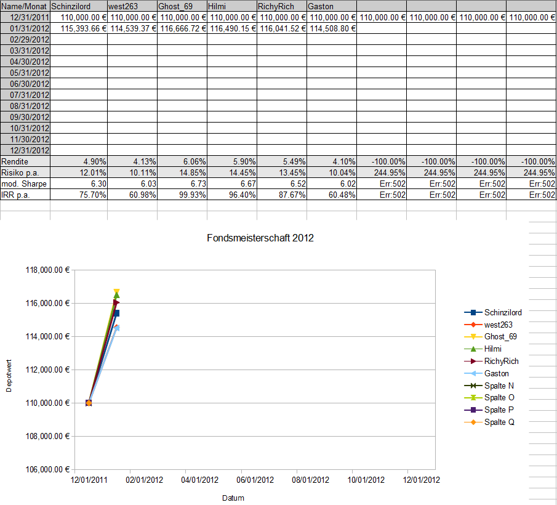557x505 pixels.
Task: Select the 09/30/2012 date cell
Action: pos(25,117)
